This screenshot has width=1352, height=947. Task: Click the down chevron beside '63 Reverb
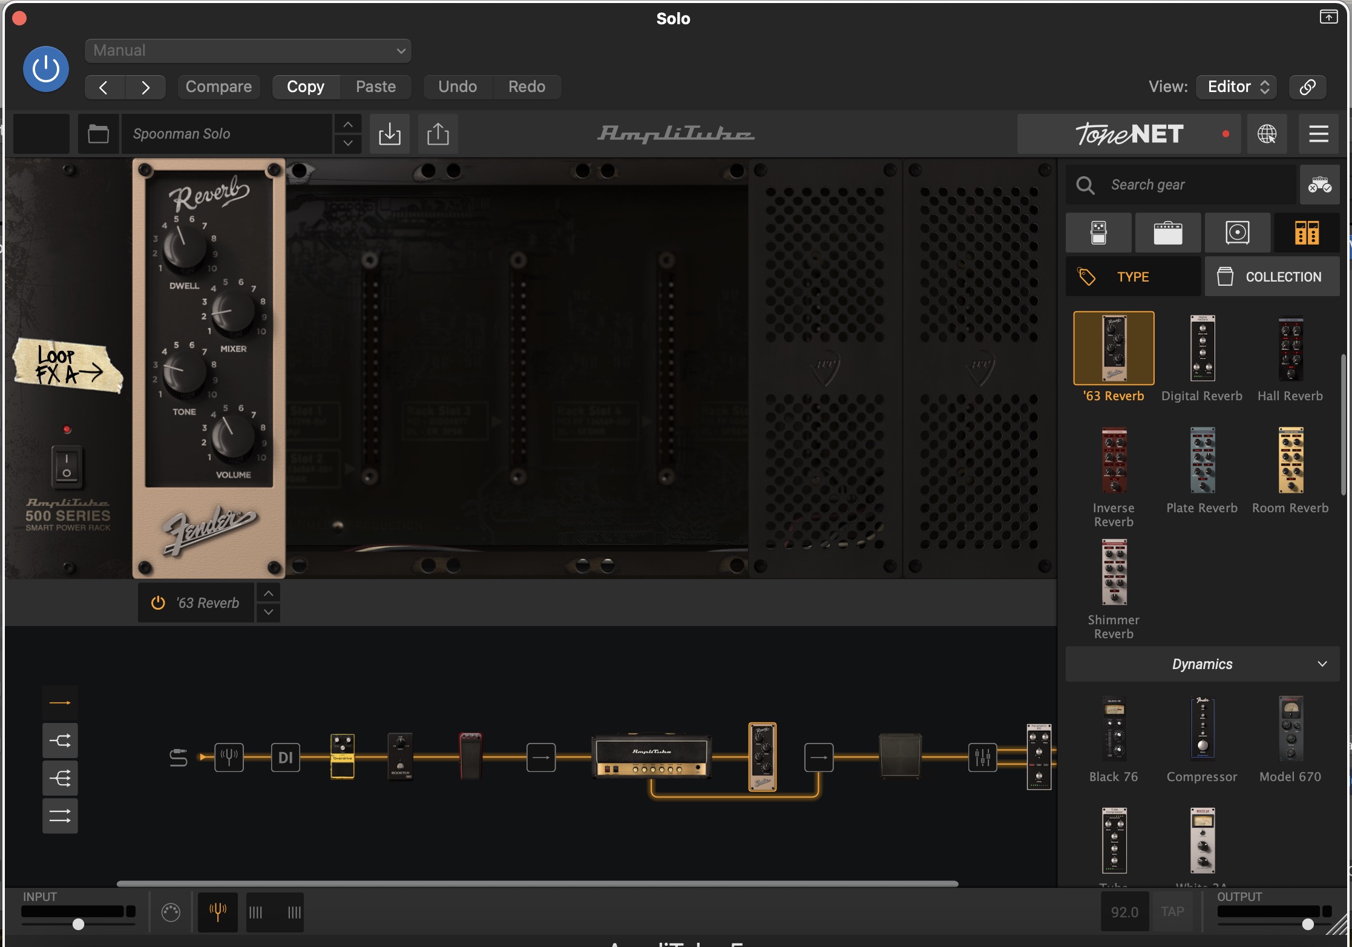pyautogui.click(x=269, y=613)
